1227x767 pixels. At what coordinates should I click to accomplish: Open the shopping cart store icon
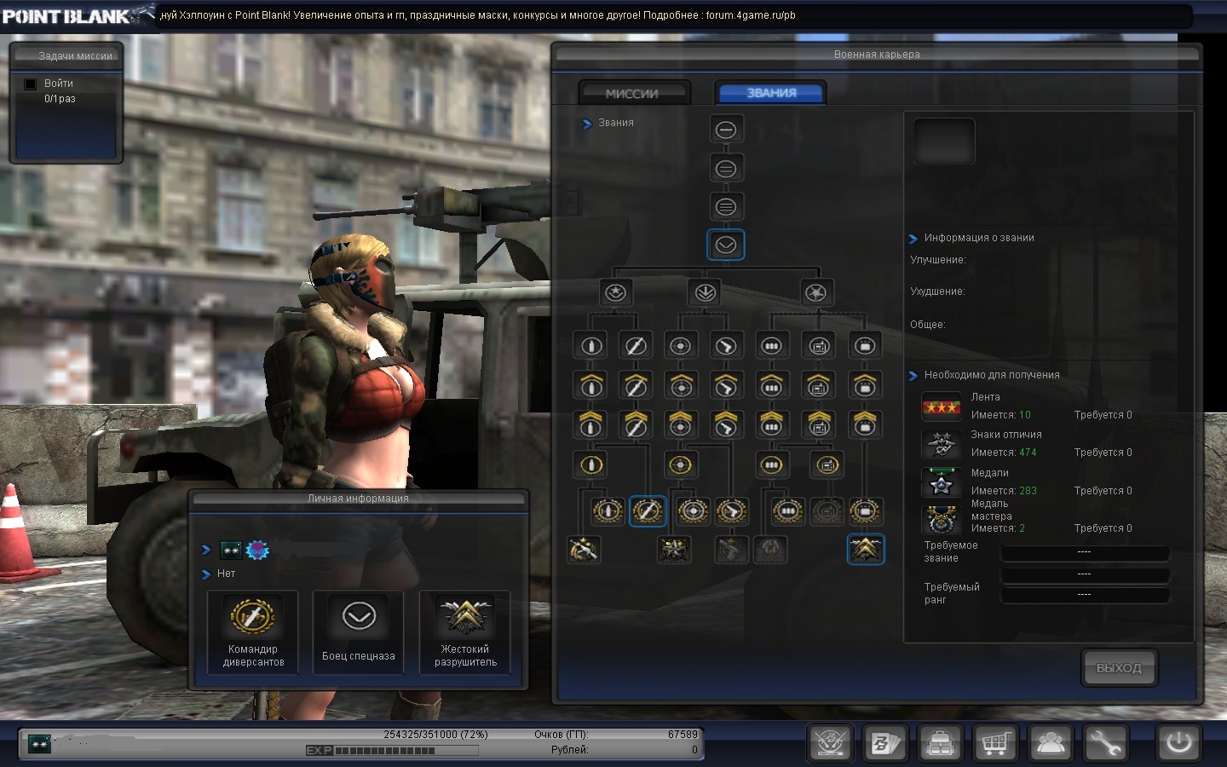coord(994,743)
